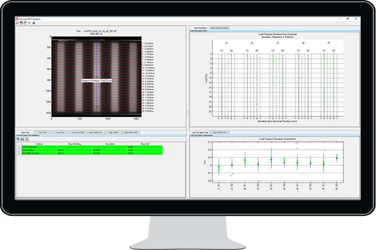Switch to the Gap Width Deviation plot tab
This screenshot has height=250, width=376.
pyautogui.click(x=220, y=28)
